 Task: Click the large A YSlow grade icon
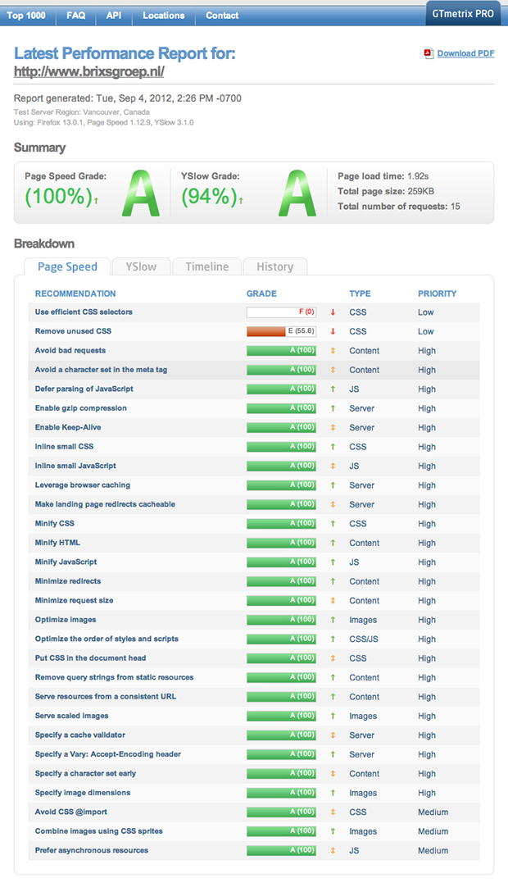coord(297,193)
